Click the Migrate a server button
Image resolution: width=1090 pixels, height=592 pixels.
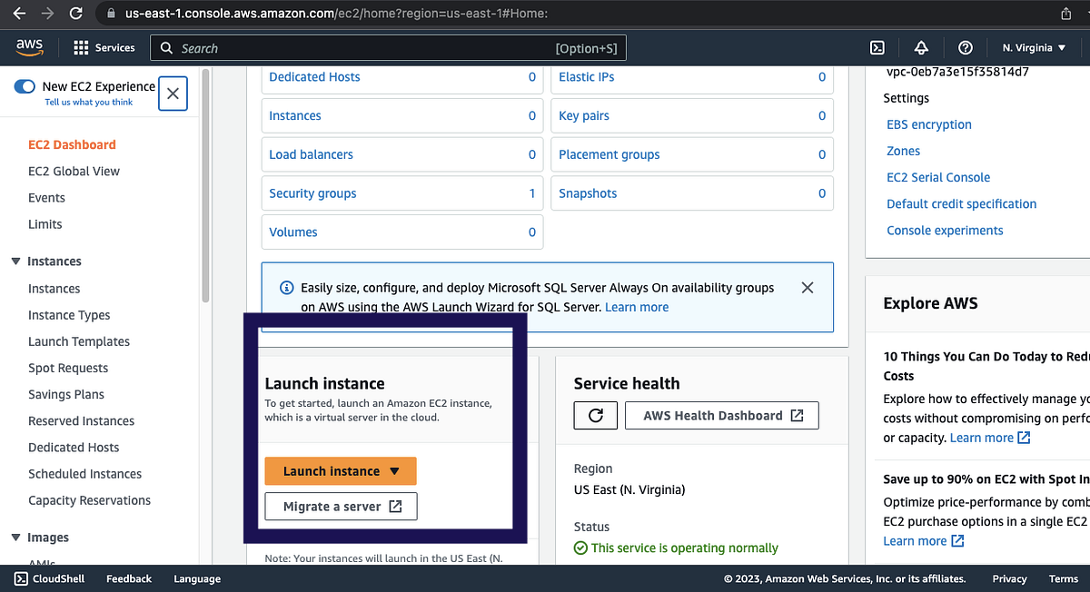pyautogui.click(x=340, y=507)
